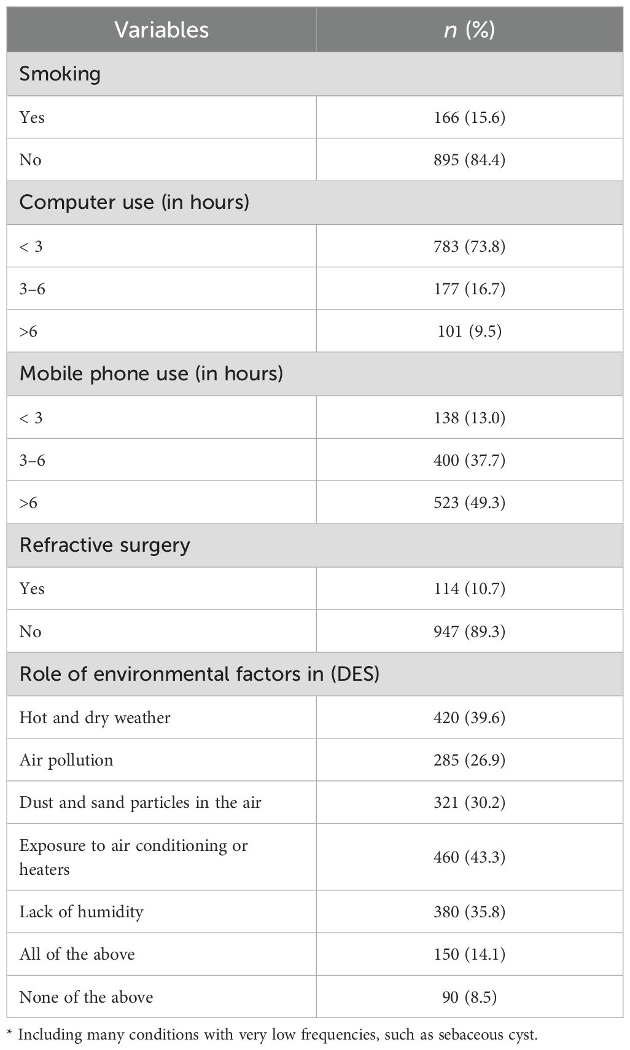Click the cell showing 523 (49.3)
The width and height of the screenshot is (630, 1050).
point(469,503)
